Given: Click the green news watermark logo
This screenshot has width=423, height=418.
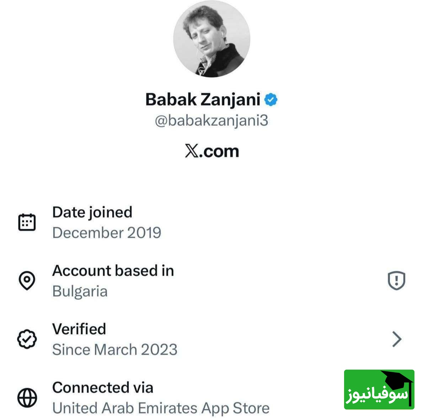Looking at the screenshot, I should [379, 389].
